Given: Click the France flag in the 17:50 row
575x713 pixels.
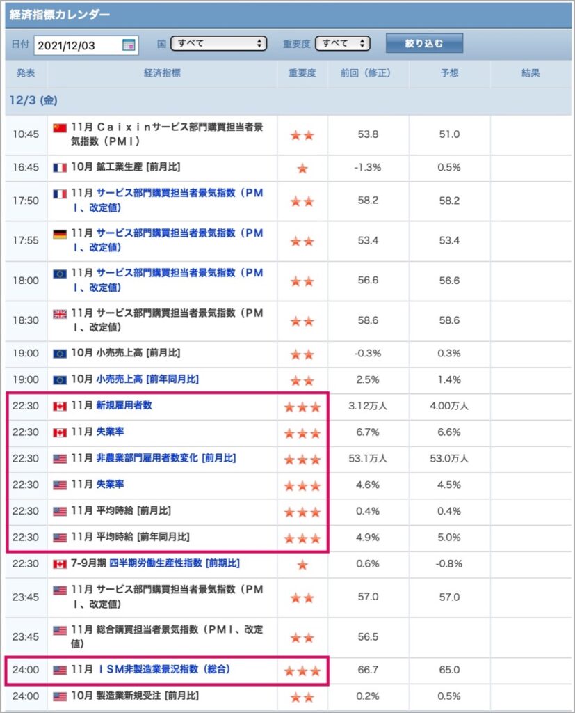Looking at the screenshot, I should click(x=60, y=194).
